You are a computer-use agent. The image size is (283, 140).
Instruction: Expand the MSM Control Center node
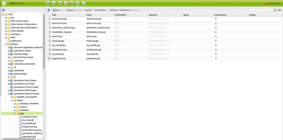tap(6, 21)
